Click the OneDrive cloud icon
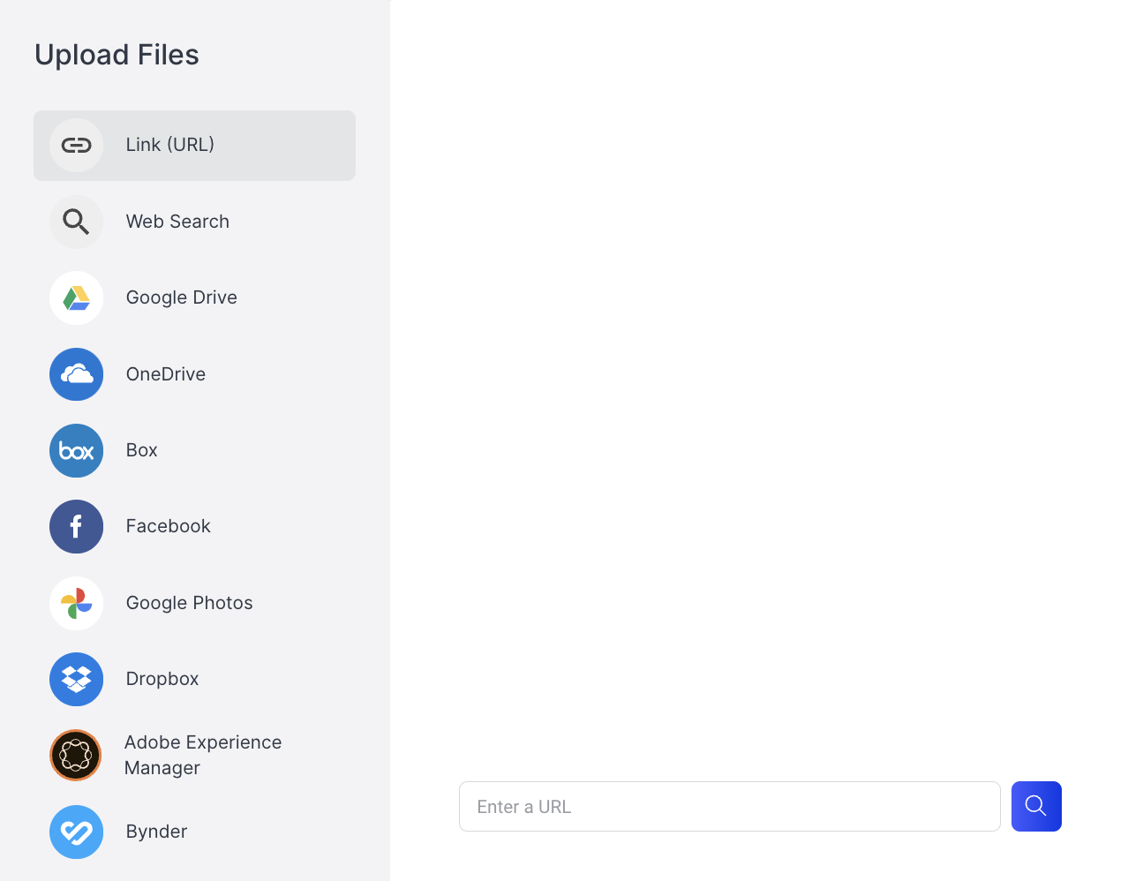Image resolution: width=1128 pixels, height=881 pixels. pyautogui.click(x=76, y=374)
